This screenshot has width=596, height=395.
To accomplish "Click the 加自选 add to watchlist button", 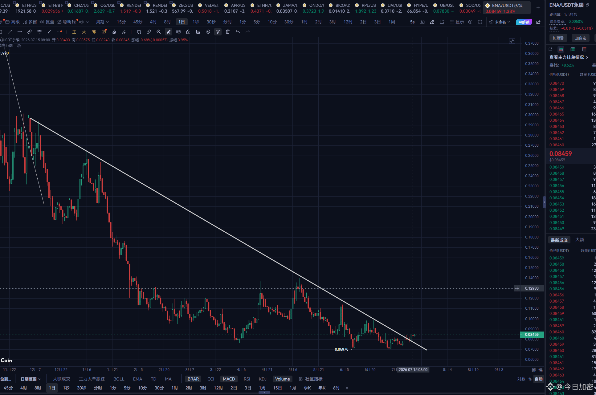I will 581,38.
